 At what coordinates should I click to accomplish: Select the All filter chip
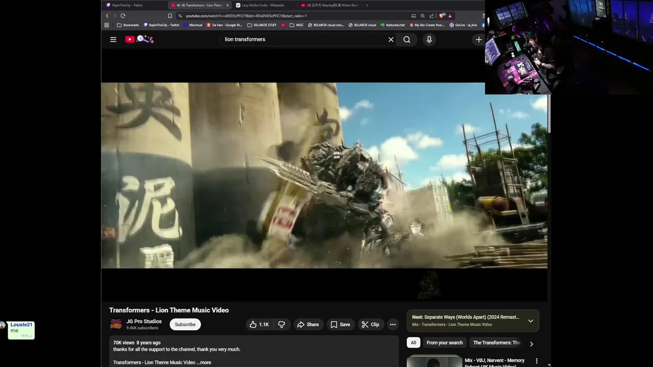pyautogui.click(x=414, y=343)
